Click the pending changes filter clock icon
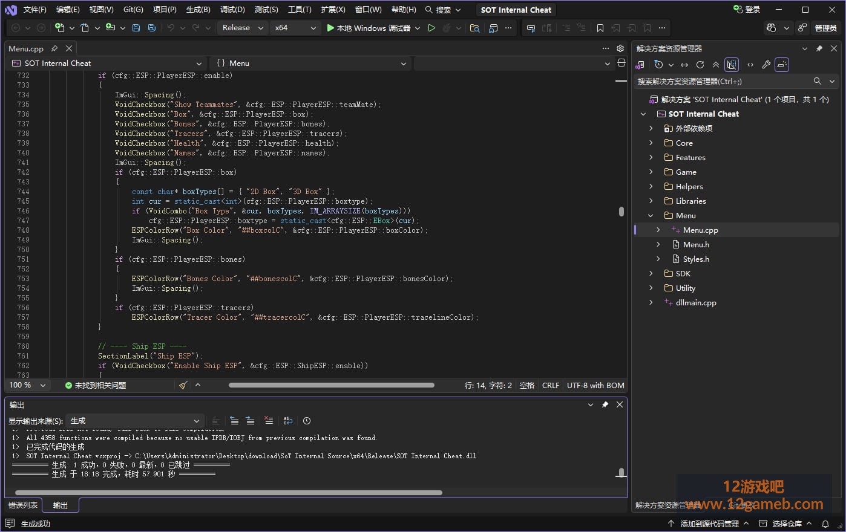The image size is (846, 532). [659, 65]
